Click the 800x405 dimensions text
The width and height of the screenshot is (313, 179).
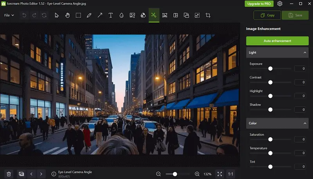(x=64, y=176)
